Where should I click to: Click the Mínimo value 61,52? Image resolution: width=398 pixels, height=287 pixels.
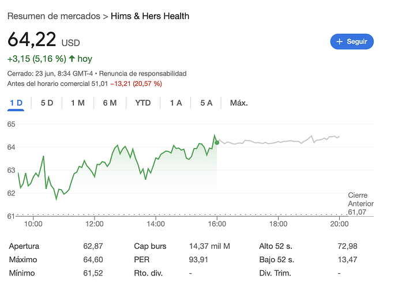tap(93, 273)
